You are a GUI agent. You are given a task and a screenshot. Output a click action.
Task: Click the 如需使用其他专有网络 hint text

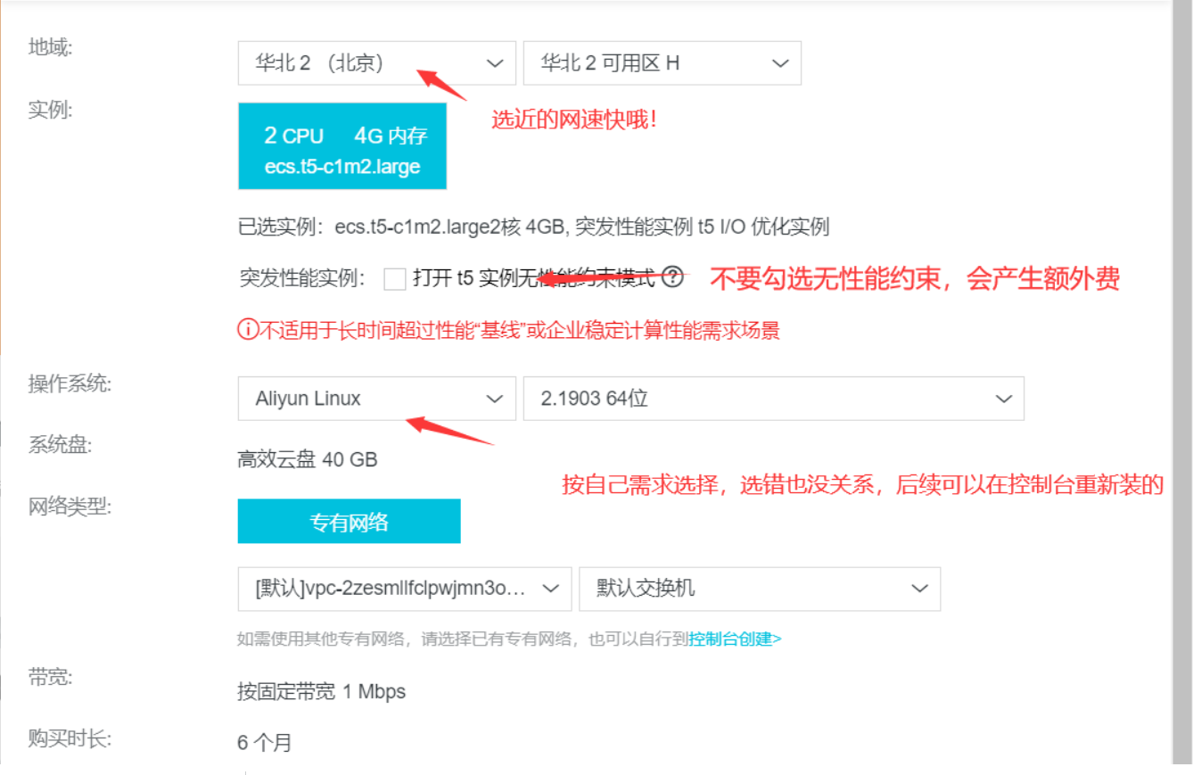pos(463,639)
